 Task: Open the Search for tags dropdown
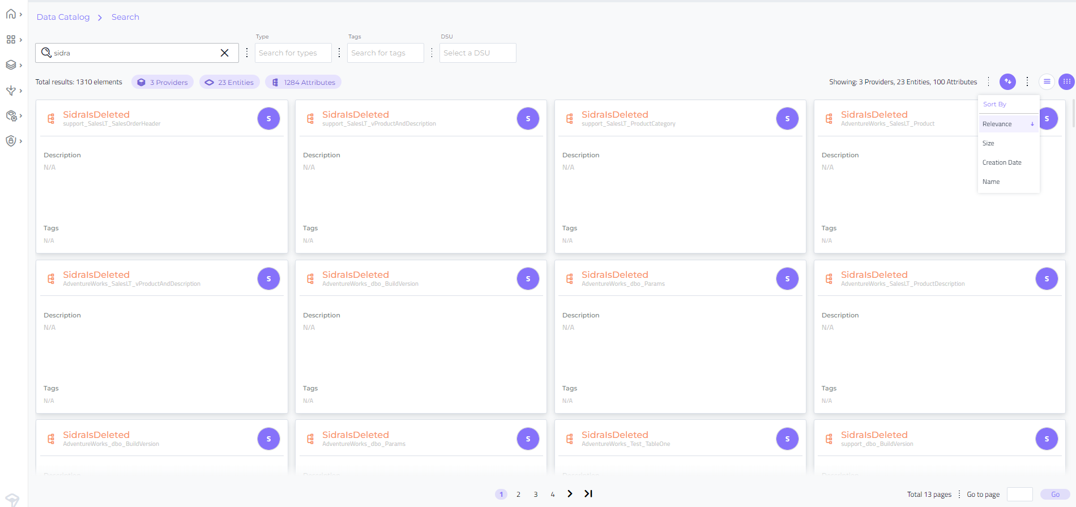pos(385,53)
